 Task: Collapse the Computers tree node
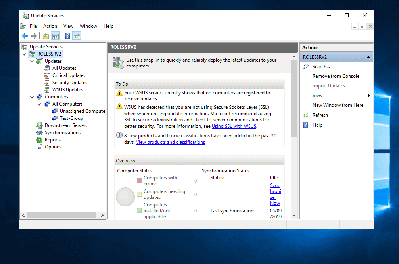click(32, 97)
